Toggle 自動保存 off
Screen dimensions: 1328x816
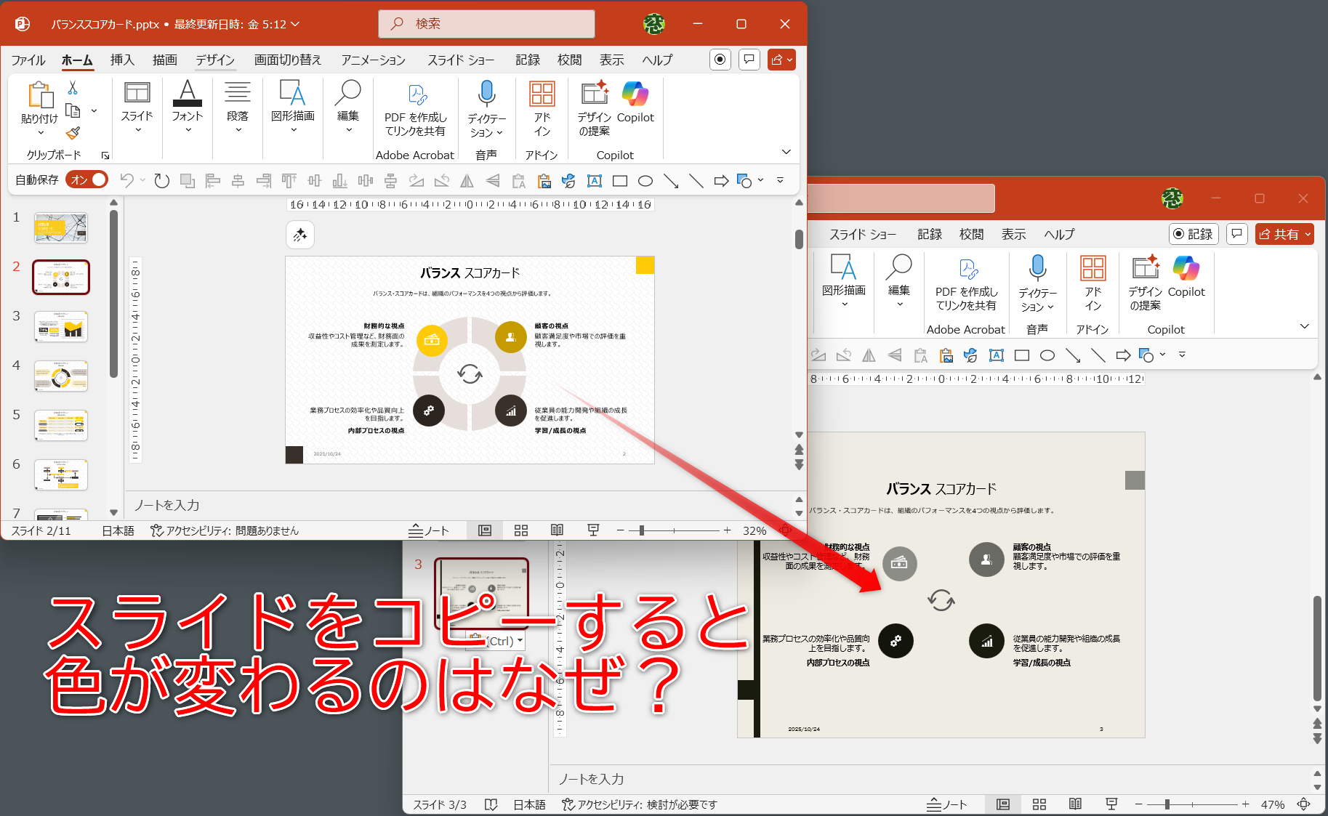[x=86, y=179]
